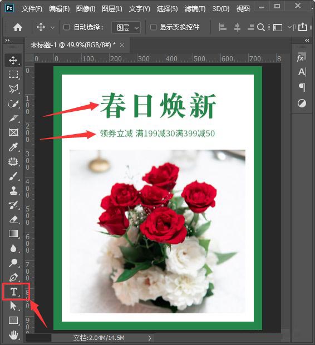The image size is (315, 345).
Task: Open the Styles fx panel
Action: (x=302, y=58)
